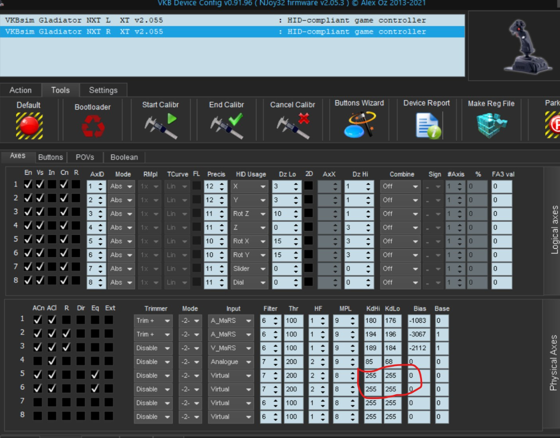Screen dimensions: 560x438
Task: Switch to the Action tab
Action: coord(20,90)
